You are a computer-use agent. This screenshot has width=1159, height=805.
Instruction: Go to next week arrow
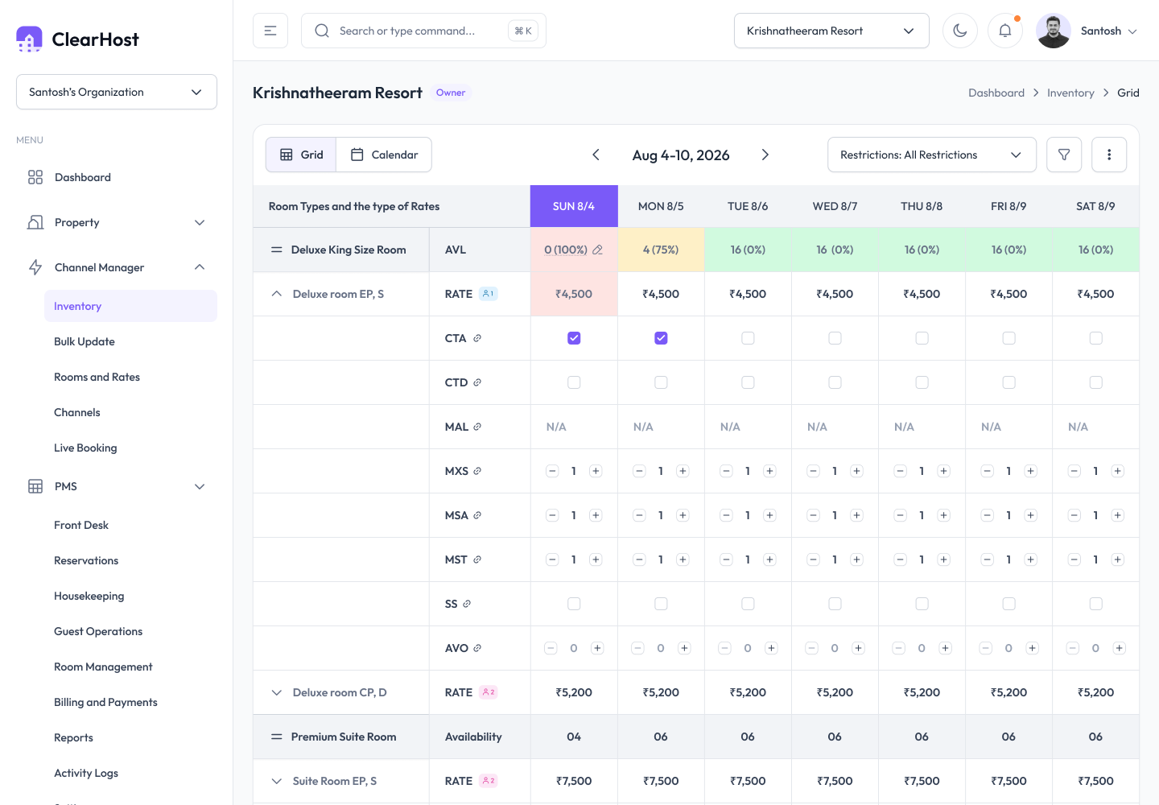tap(765, 155)
